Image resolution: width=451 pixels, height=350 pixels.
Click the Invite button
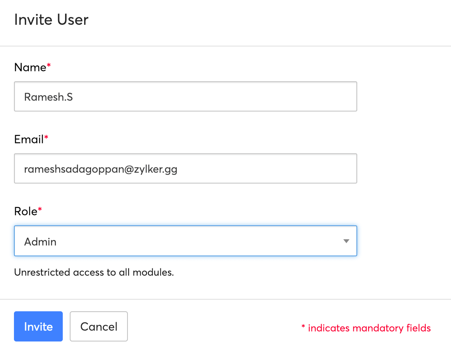click(38, 326)
